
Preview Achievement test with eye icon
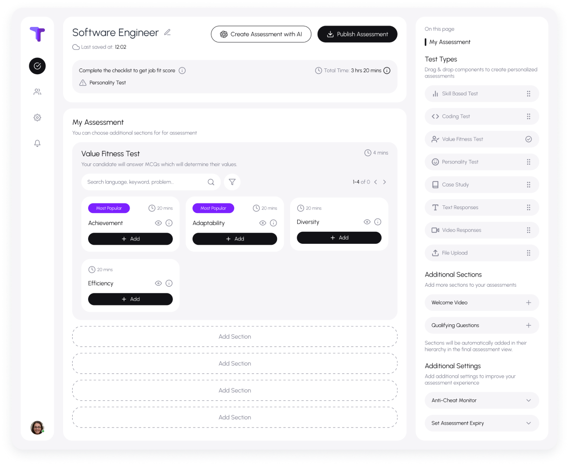pyautogui.click(x=158, y=223)
